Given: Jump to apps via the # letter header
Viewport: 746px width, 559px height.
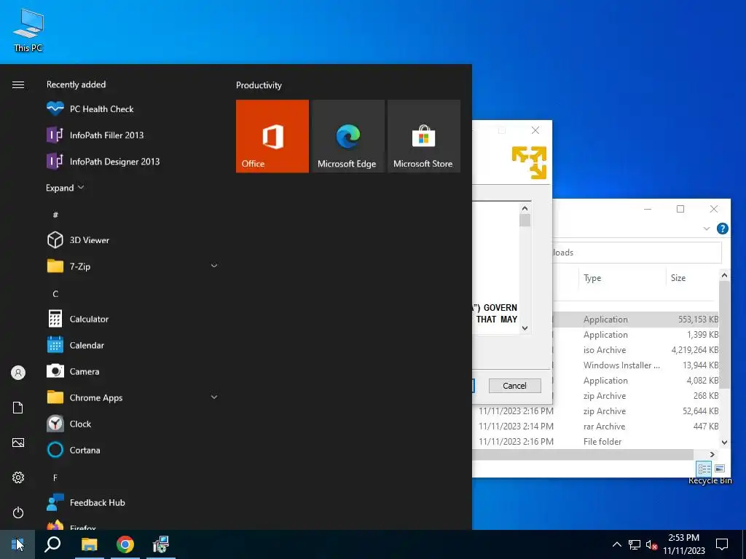Looking at the screenshot, I should coord(55,215).
